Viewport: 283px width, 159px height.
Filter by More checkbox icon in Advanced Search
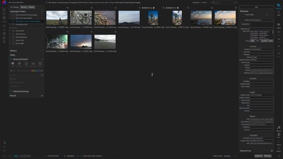coord(40,64)
